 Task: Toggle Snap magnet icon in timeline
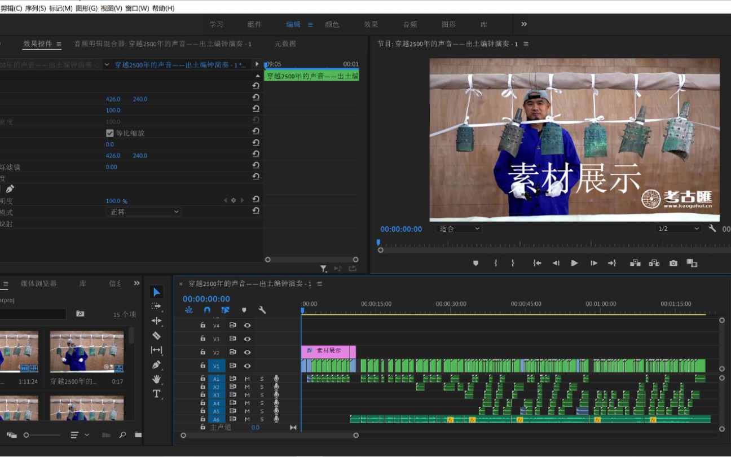pos(207,310)
